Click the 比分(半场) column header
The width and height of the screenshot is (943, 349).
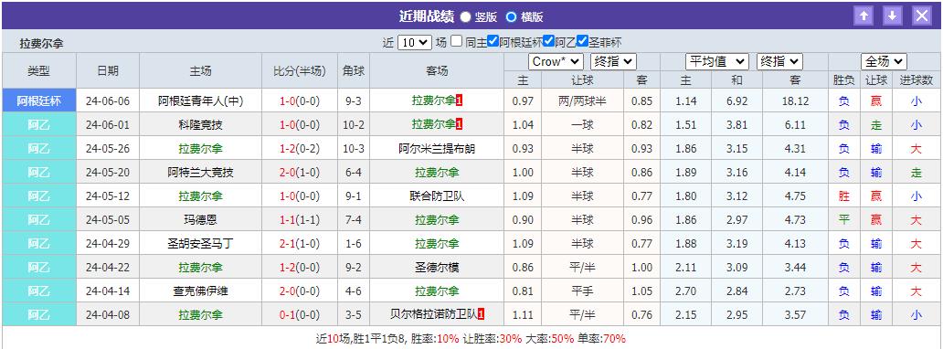[299, 71]
